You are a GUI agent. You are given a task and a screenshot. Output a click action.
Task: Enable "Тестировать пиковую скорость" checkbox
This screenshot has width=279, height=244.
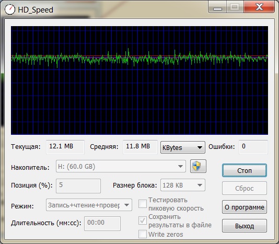click(143, 204)
